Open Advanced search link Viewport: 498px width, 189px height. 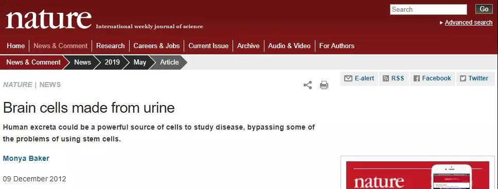(x=469, y=23)
